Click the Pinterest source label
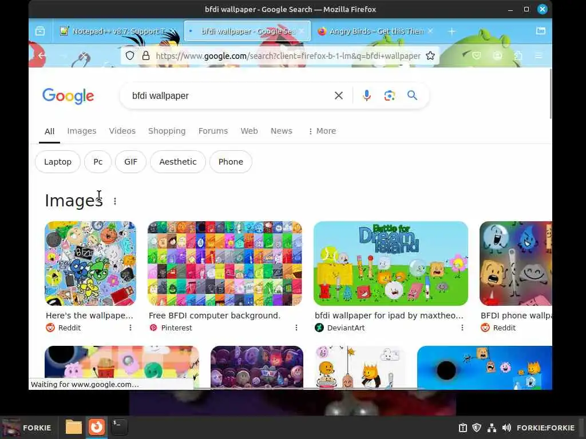Screen dimensions: 586x439 [176, 328]
